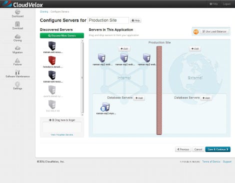This screenshot has height=183, width=235.
Task: Open Settings in the sidebar
Action: pos(17,85)
